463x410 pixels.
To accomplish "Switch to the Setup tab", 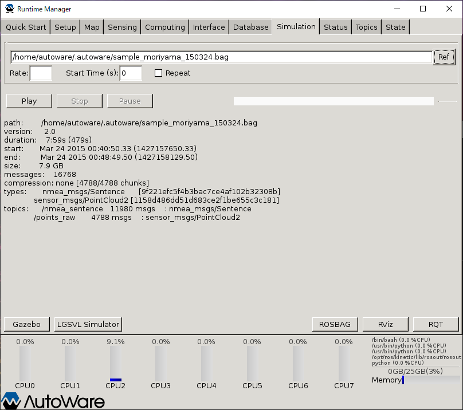I will (x=65, y=27).
